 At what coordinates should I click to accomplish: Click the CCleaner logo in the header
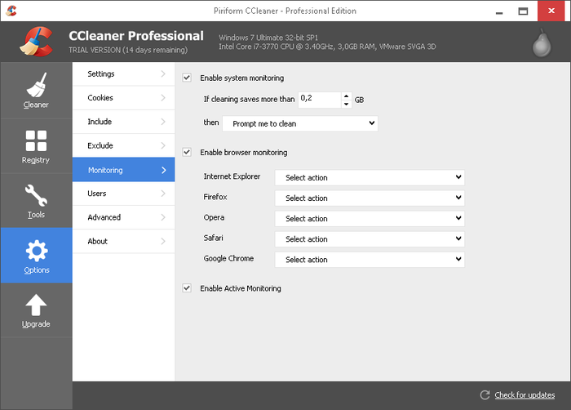[36, 42]
